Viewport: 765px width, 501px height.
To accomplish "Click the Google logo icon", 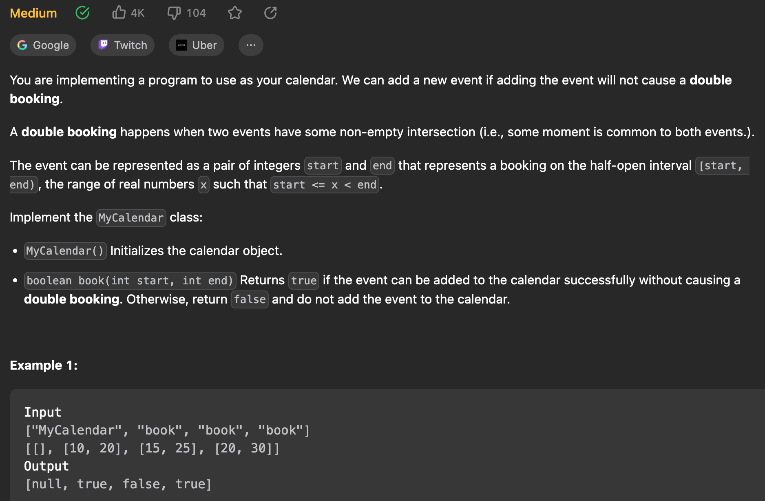I will tap(22, 45).
